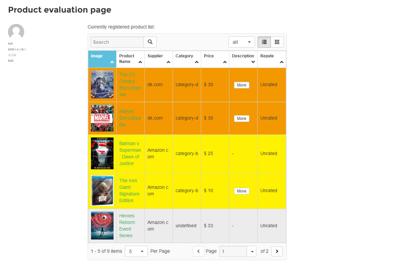
Task: Go to next page arrow
Action: (x=277, y=251)
